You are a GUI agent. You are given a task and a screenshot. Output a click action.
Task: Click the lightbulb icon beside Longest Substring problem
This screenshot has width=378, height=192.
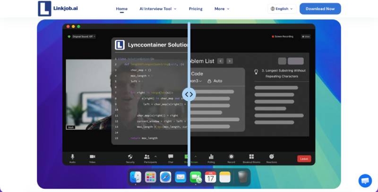point(256,71)
